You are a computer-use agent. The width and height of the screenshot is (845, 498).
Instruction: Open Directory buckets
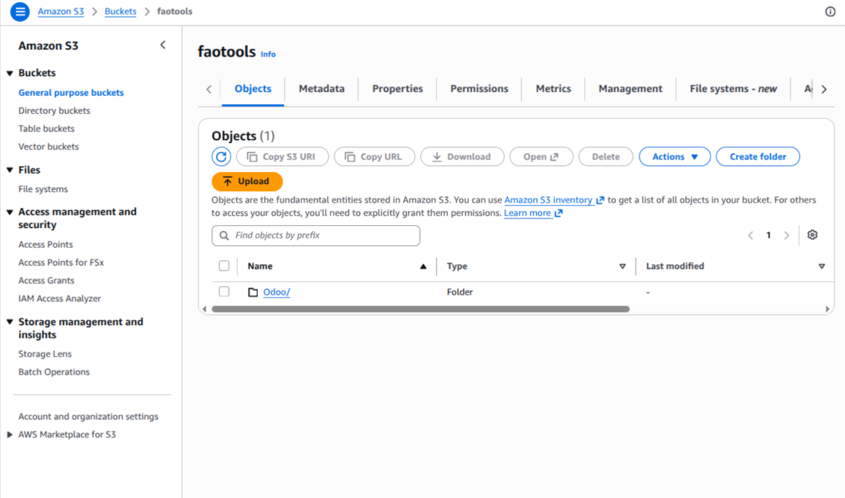click(x=54, y=111)
